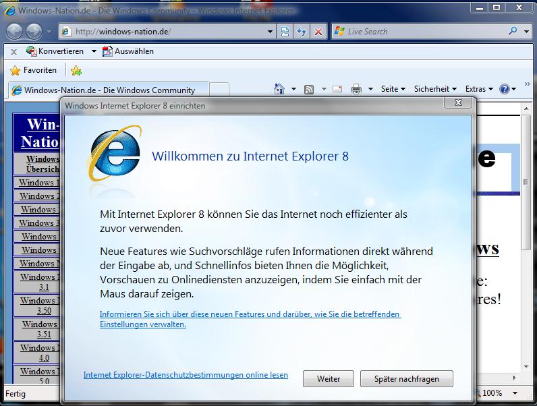Viewport: 537px width, 406px height.
Task: Click the Refresh page icon
Action: tap(302, 32)
